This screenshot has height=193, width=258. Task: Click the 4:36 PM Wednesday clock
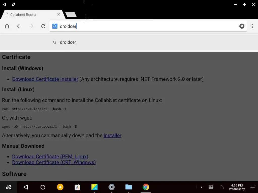[x=237, y=187]
